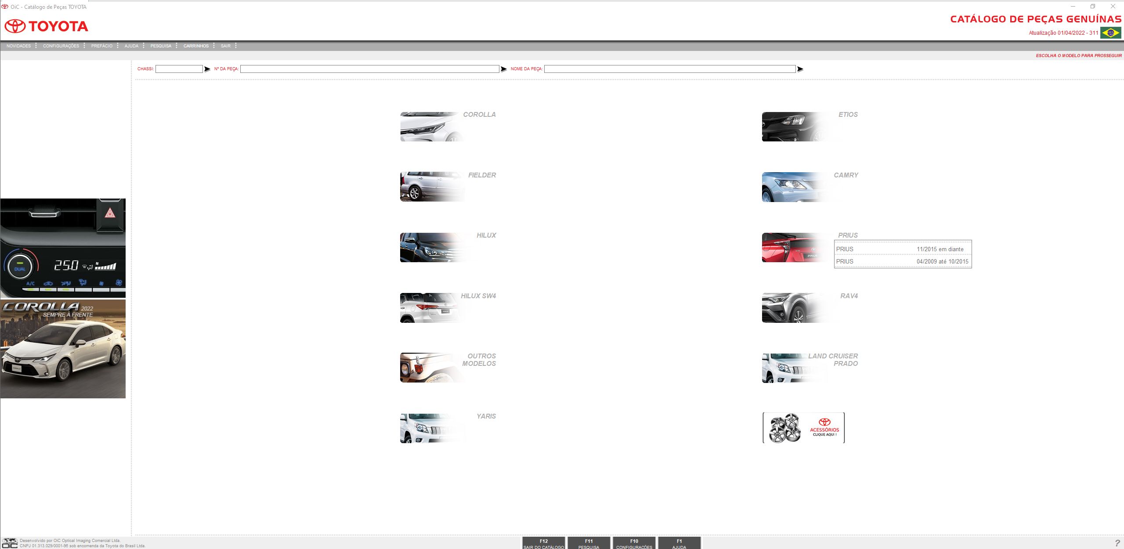This screenshot has width=1124, height=549.
Task: Open the PREFÁCIO menu
Action: tap(102, 46)
